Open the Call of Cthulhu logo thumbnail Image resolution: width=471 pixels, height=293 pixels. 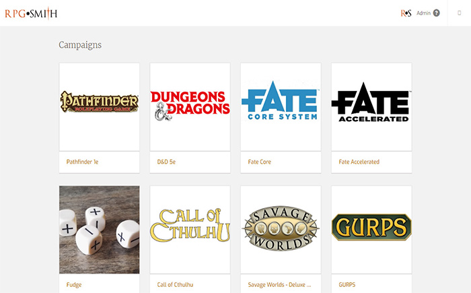click(190, 230)
